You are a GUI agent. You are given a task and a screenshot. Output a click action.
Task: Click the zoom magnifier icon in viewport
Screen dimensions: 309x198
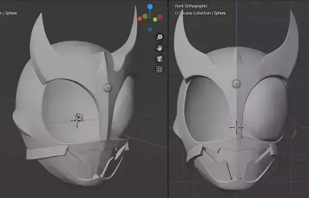coord(160,37)
